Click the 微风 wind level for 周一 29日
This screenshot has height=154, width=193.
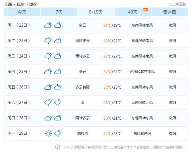pos(172,133)
